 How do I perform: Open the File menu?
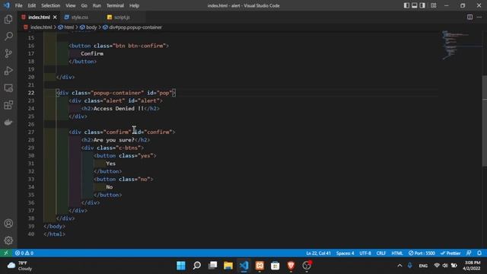point(18,5)
